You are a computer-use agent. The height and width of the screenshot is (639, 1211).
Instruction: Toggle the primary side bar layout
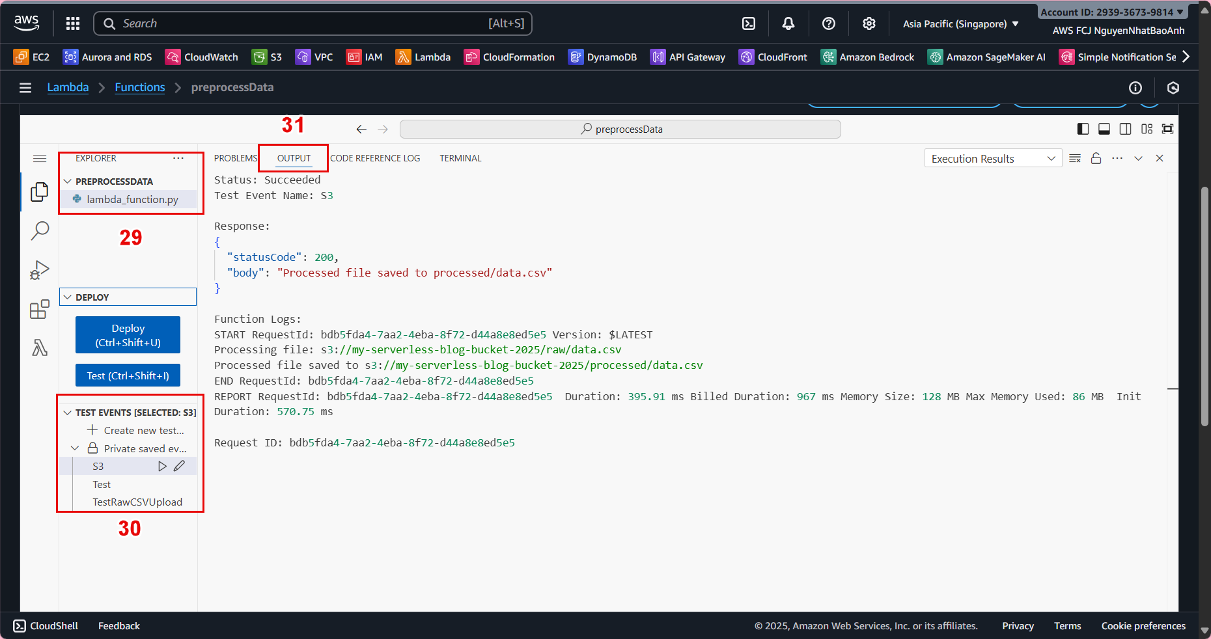tap(1083, 129)
